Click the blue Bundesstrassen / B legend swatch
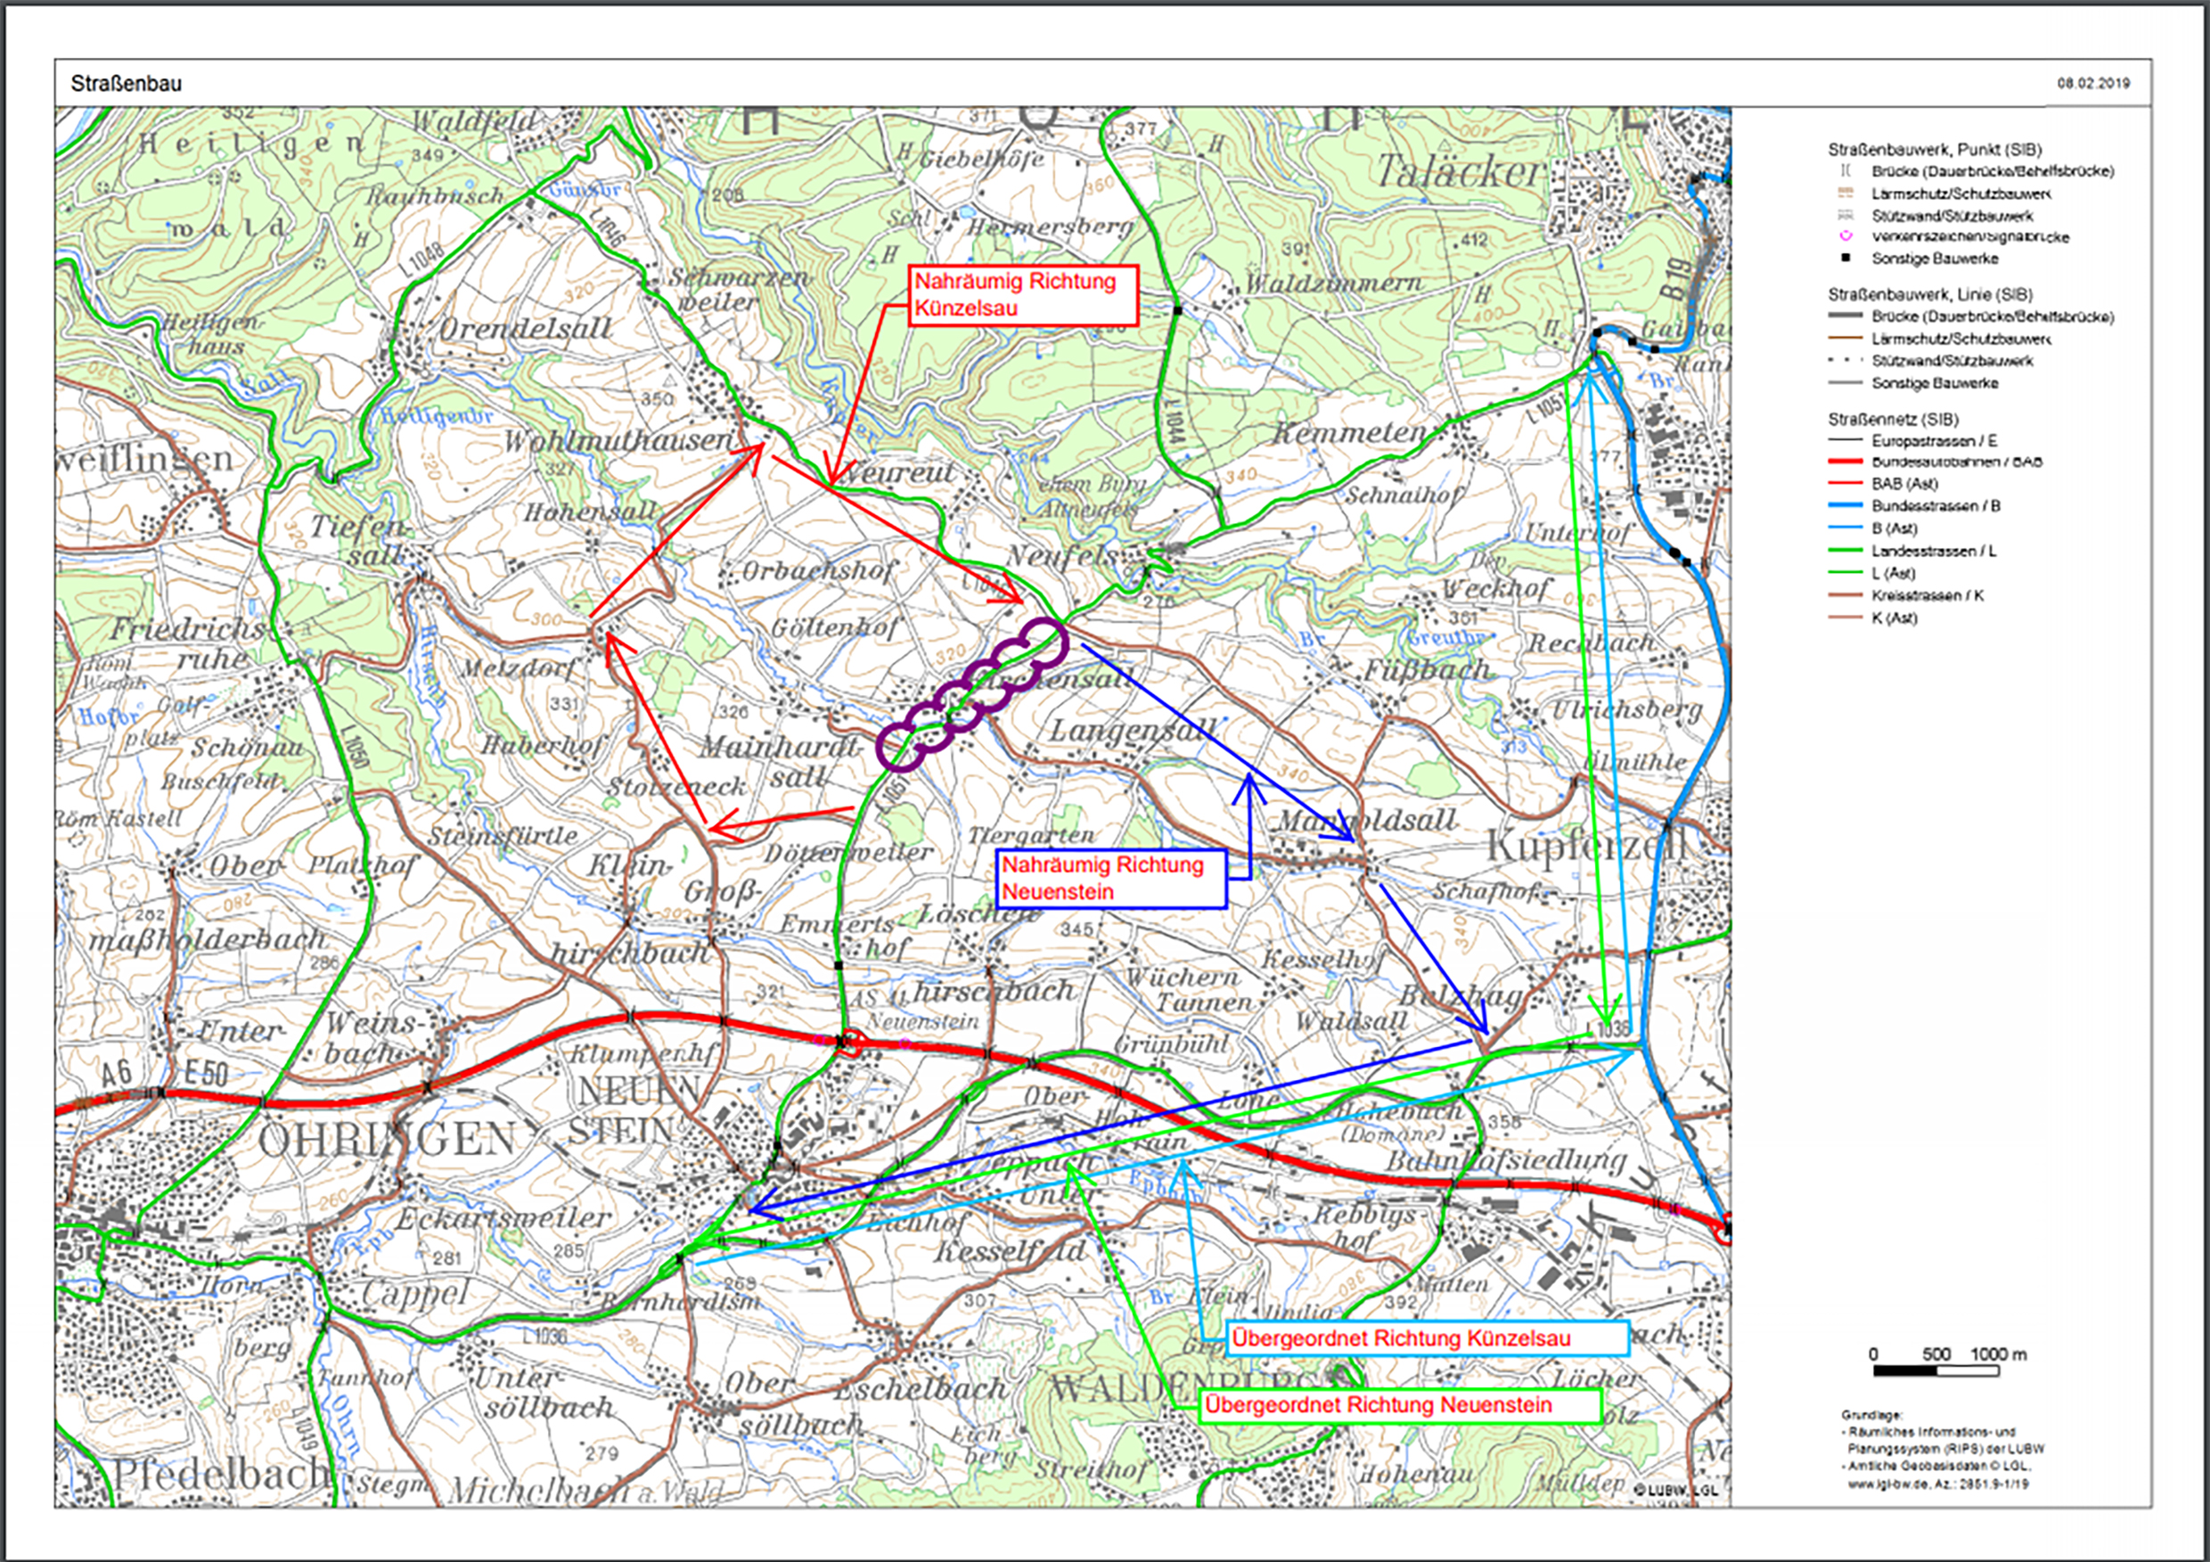Image resolution: width=2210 pixels, height=1562 pixels. tap(1846, 505)
